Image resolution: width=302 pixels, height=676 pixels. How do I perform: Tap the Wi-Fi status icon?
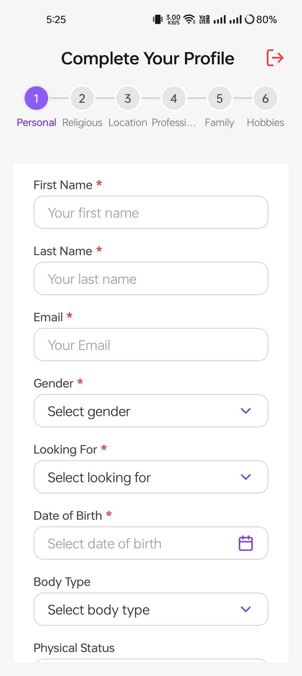tap(189, 19)
